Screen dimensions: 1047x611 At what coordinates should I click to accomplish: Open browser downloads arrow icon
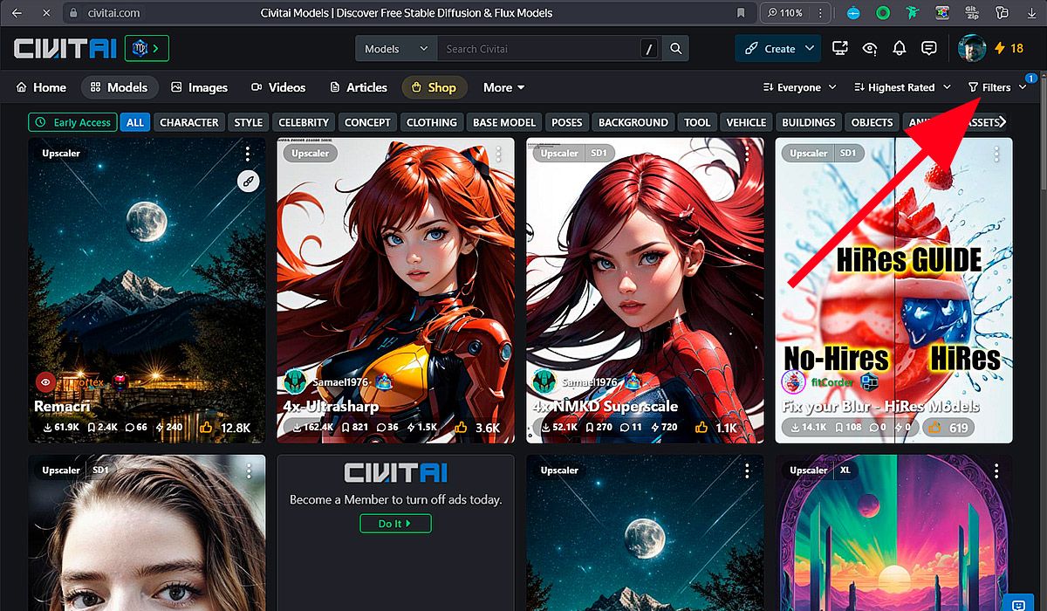tap(1030, 13)
